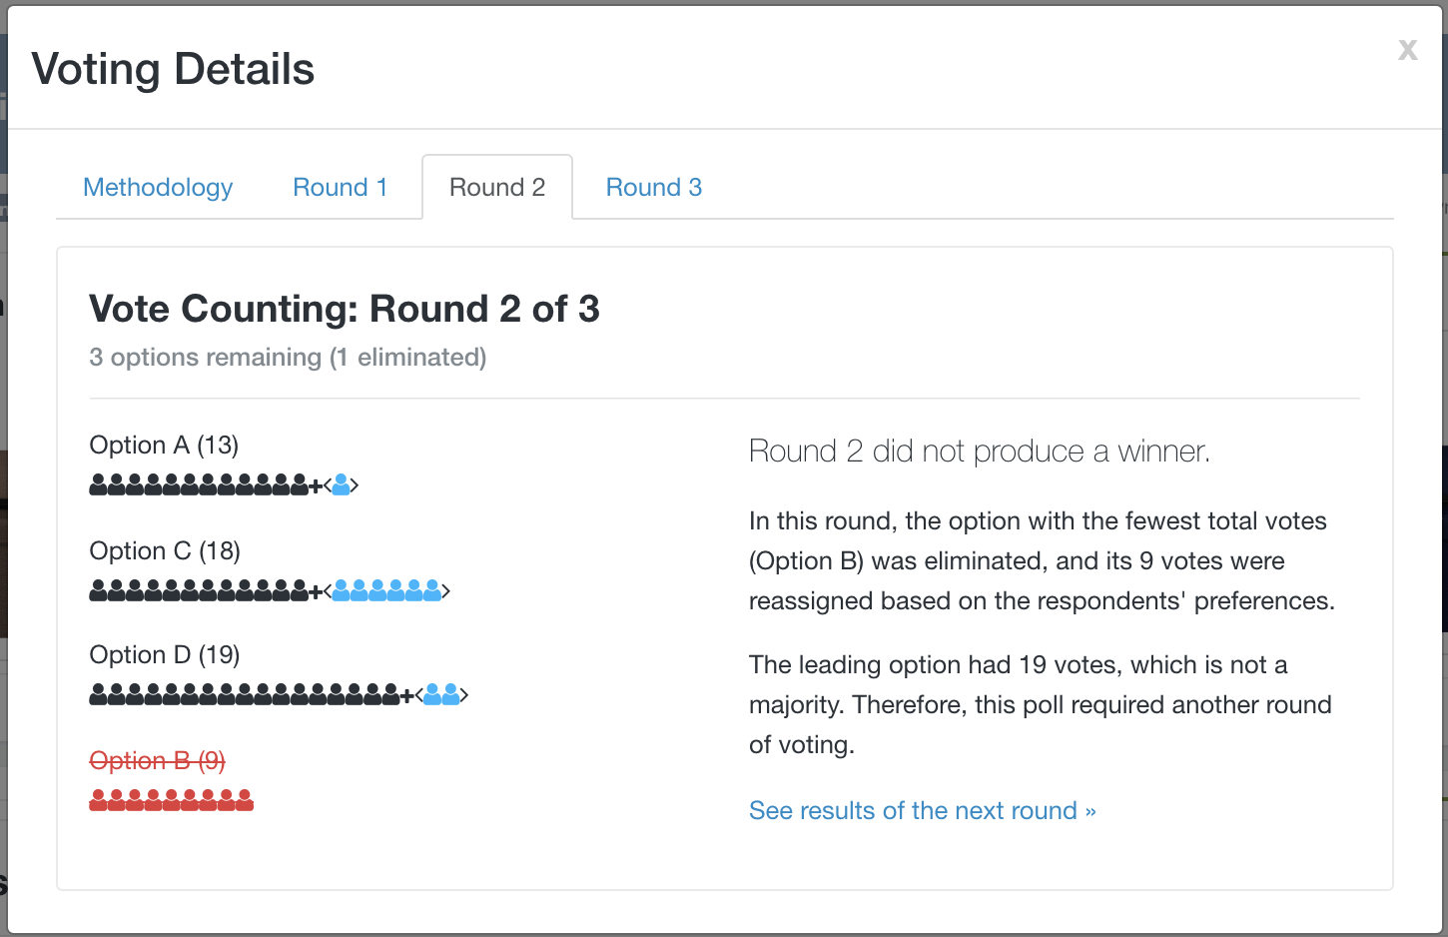Switch to the Round 1 tab
This screenshot has height=937, width=1448.
[340, 187]
